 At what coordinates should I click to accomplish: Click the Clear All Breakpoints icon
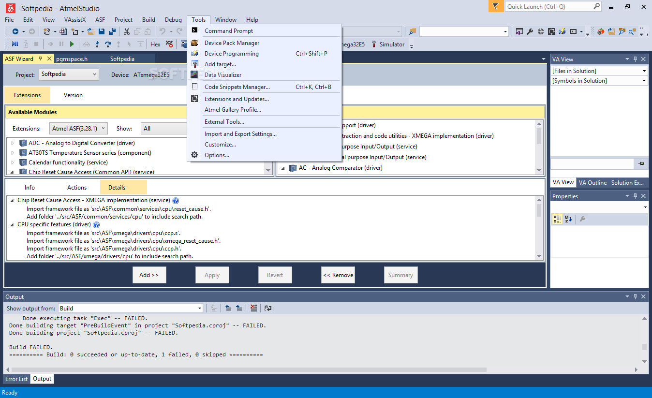169,44
